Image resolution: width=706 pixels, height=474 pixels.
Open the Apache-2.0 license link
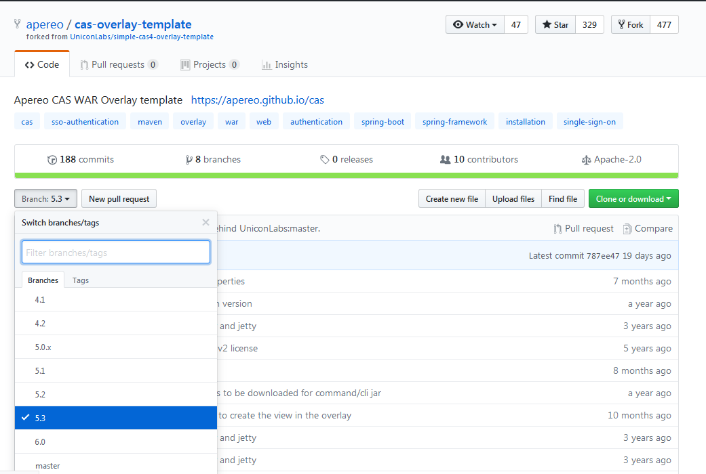(612, 160)
